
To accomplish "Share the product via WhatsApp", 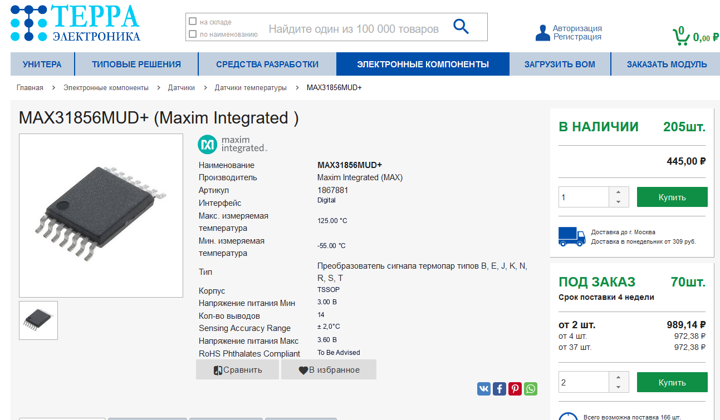I will pos(531,389).
